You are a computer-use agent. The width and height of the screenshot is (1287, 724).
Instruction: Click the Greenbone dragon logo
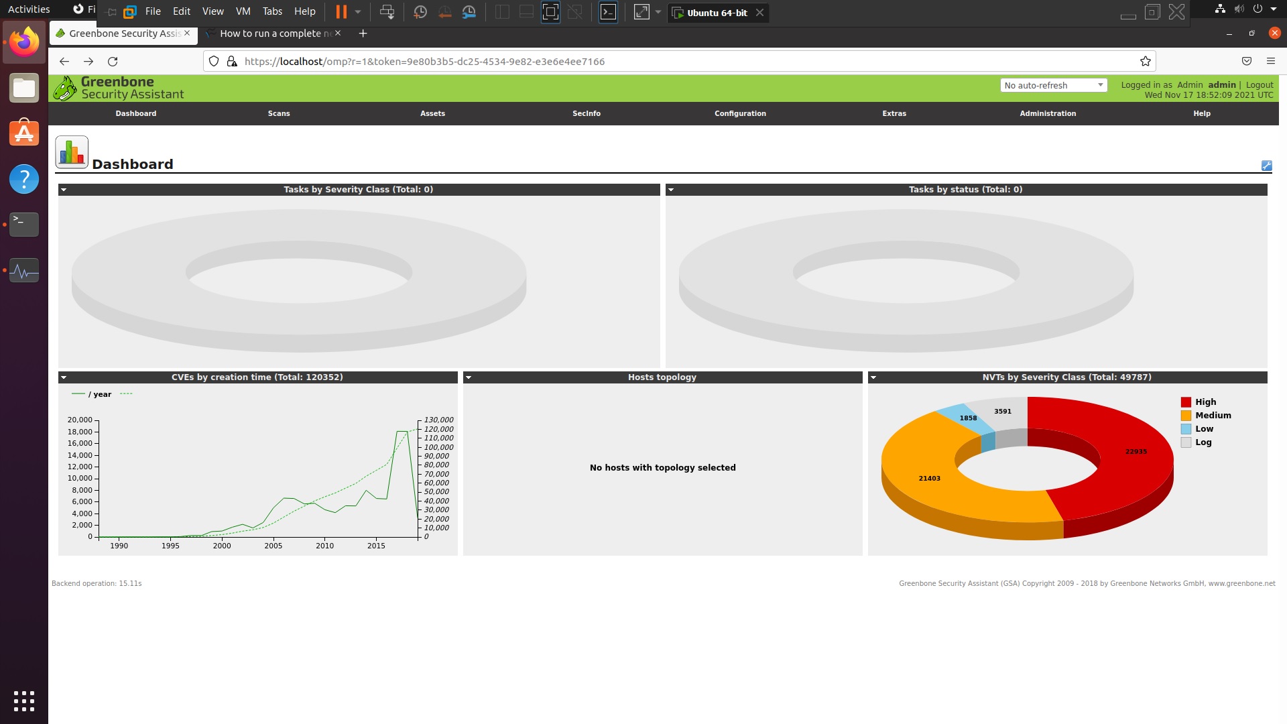pyautogui.click(x=65, y=88)
